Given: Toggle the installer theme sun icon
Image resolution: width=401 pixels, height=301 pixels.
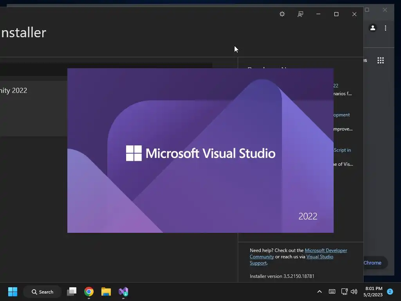Looking at the screenshot, I should point(282,14).
